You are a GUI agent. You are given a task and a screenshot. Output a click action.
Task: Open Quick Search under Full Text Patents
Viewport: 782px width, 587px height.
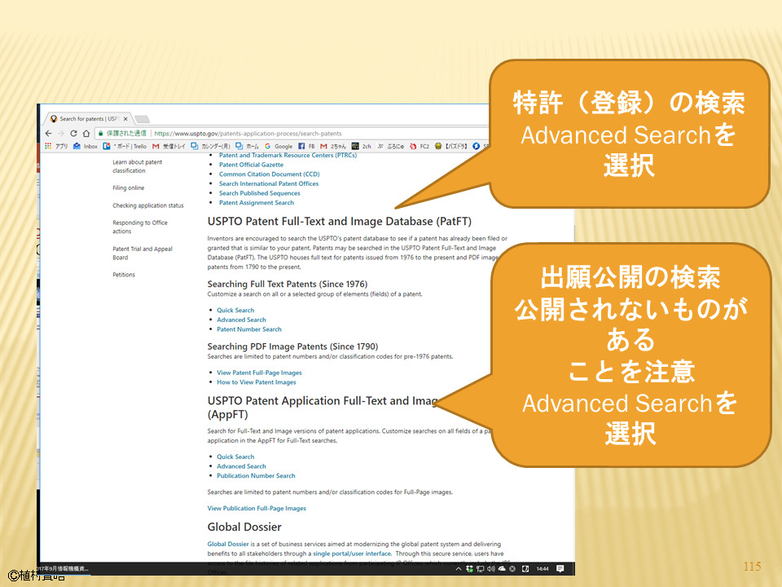(x=235, y=310)
